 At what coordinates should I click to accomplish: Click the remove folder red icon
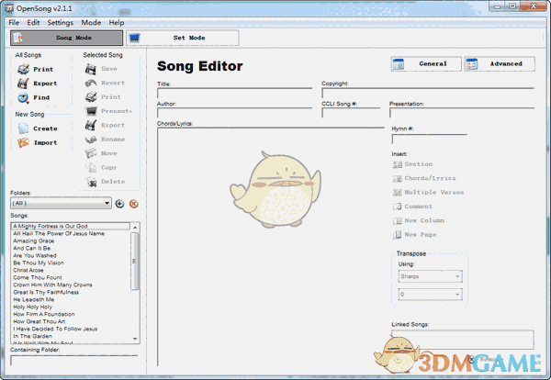pyautogui.click(x=133, y=204)
